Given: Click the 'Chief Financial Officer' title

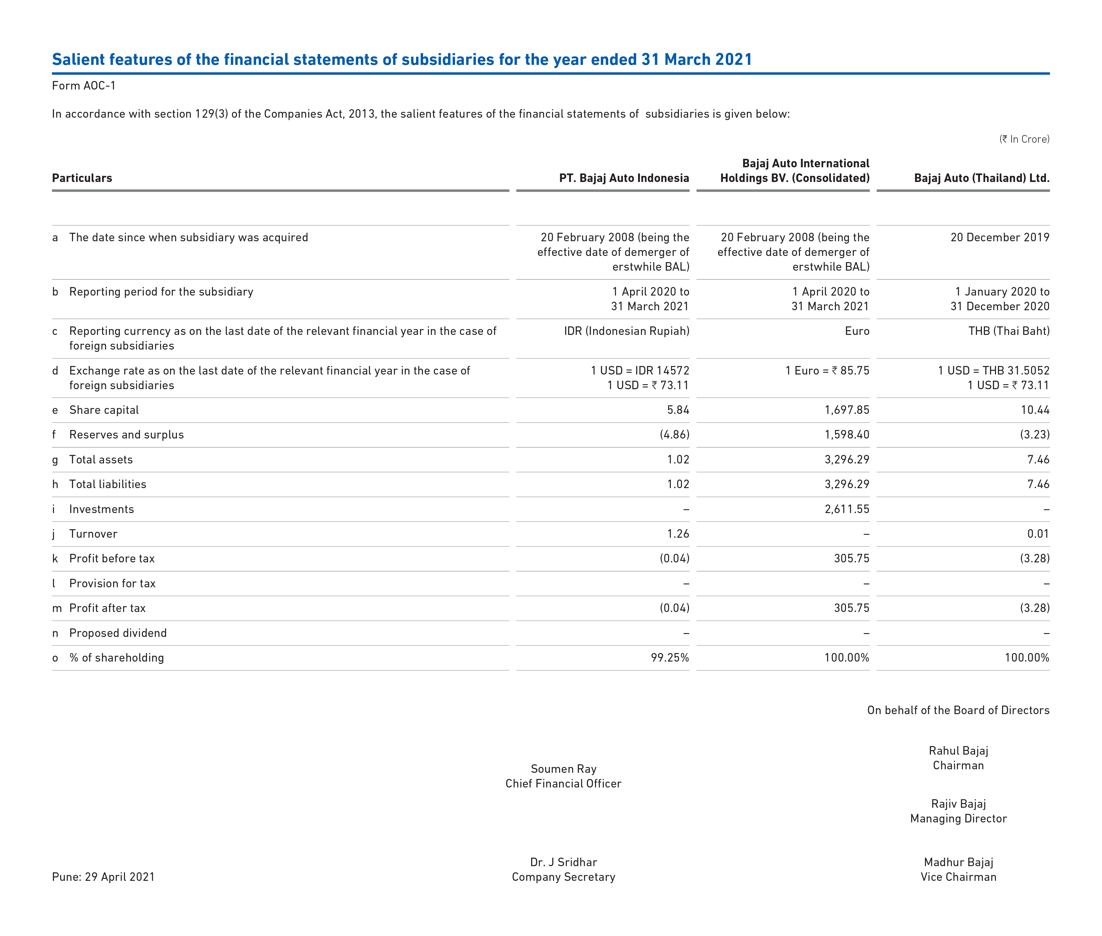Looking at the screenshot, I should 563,784.
